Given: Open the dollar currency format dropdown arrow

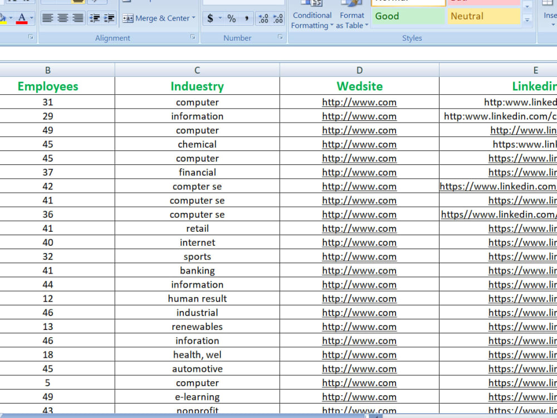Looking at the screenshot, I should pos(220,18).
